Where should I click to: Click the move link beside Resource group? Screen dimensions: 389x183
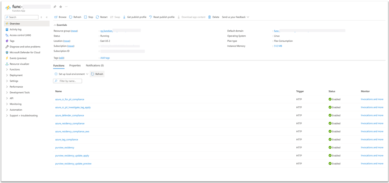[x=74, y=31]
